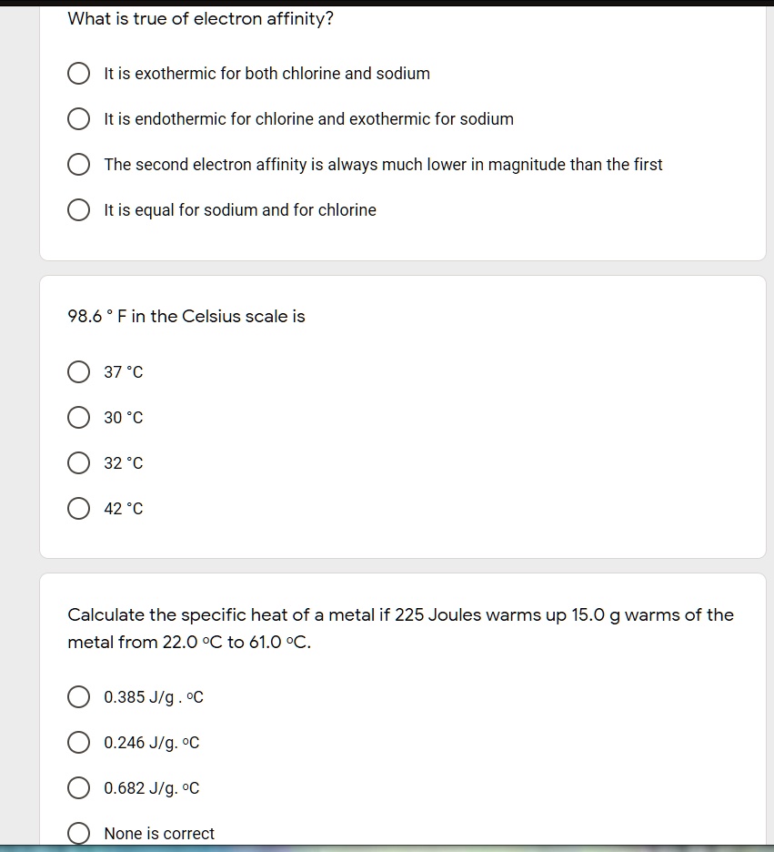Click the "What is true of electron affinity?" question text
The image size is (774, 852).
tap(201, 19)
